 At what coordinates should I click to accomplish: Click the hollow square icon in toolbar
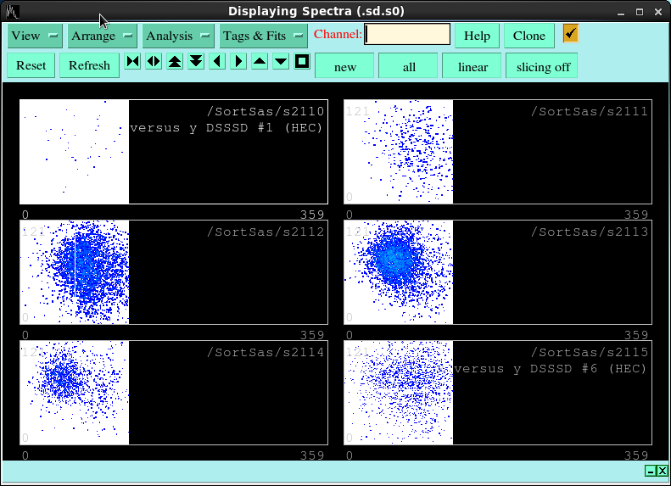(x=302, y=61)
